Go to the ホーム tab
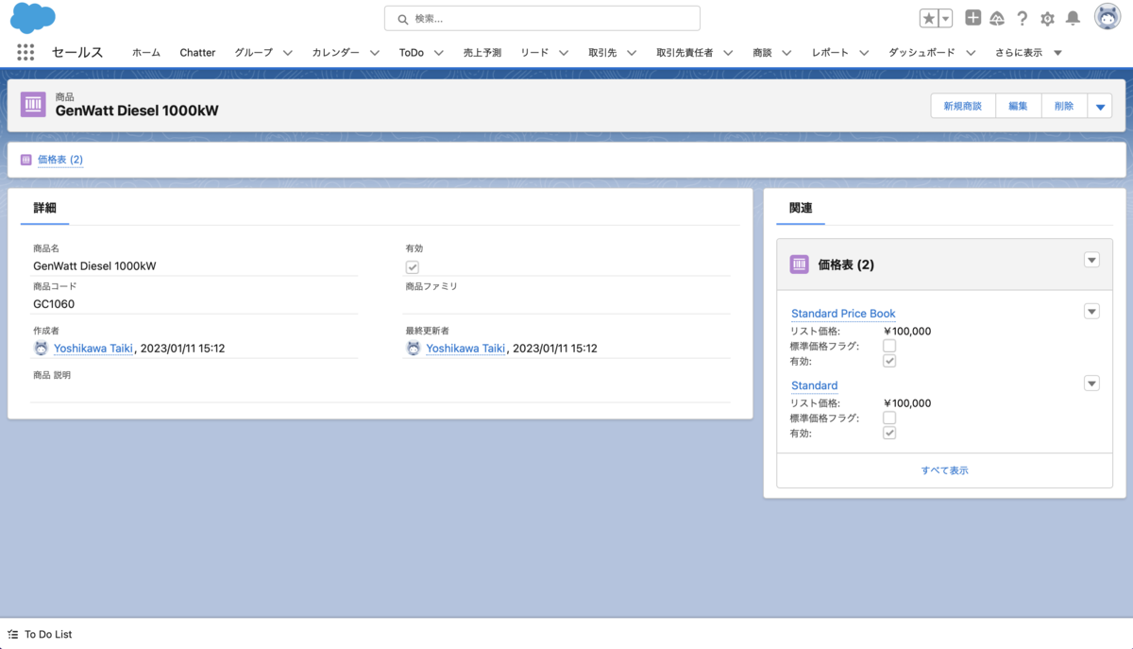This screenshot has height=649, width=1133. [x=146, y=53]
